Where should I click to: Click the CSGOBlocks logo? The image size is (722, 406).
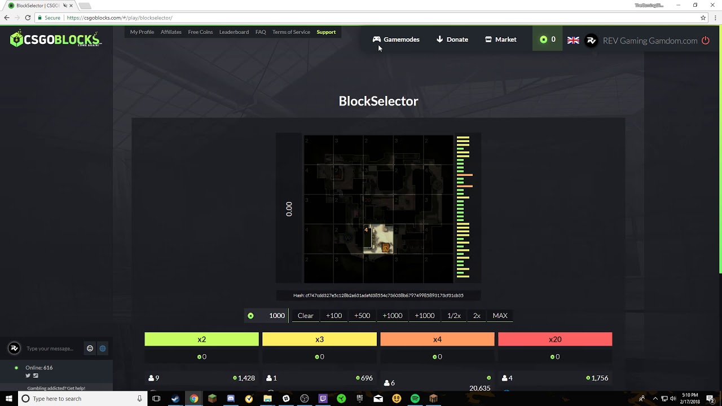(55, 38)
